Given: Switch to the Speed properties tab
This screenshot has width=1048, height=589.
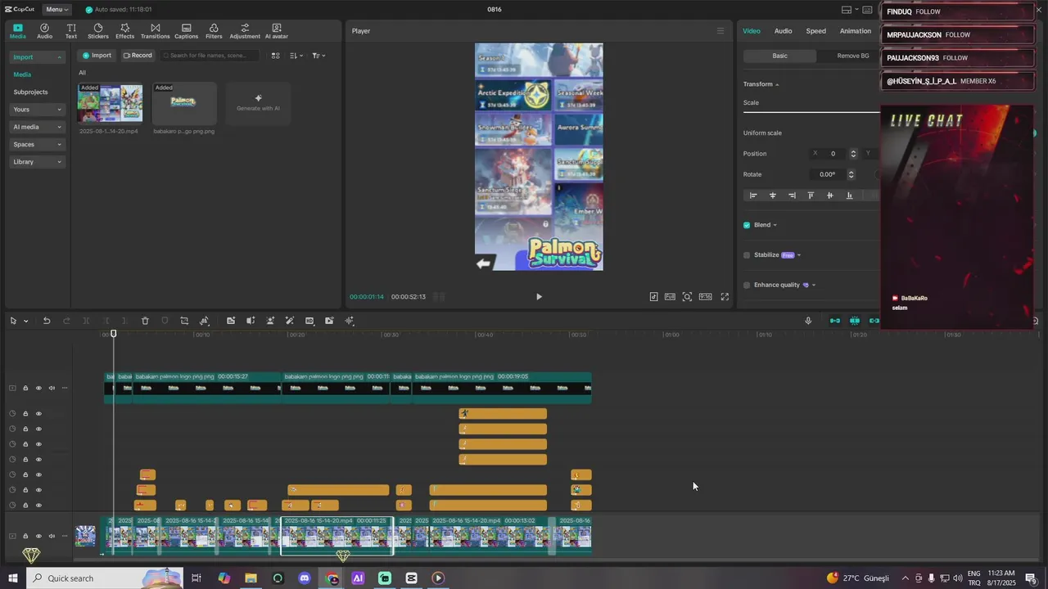Looking at the screenshot, I should point(815,31).
